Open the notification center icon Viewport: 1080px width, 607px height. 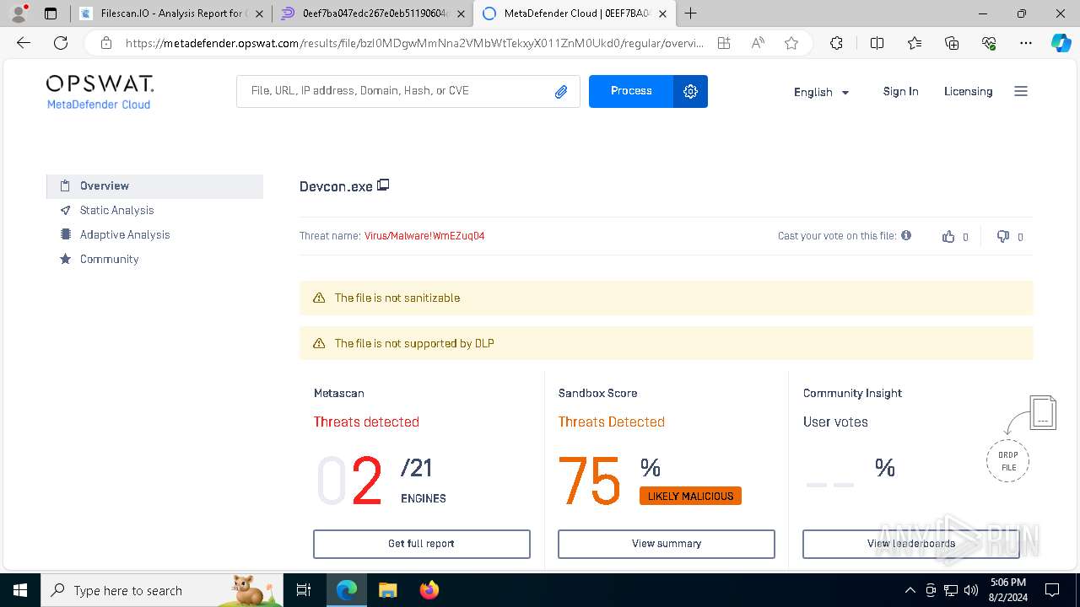[1052, 590]
